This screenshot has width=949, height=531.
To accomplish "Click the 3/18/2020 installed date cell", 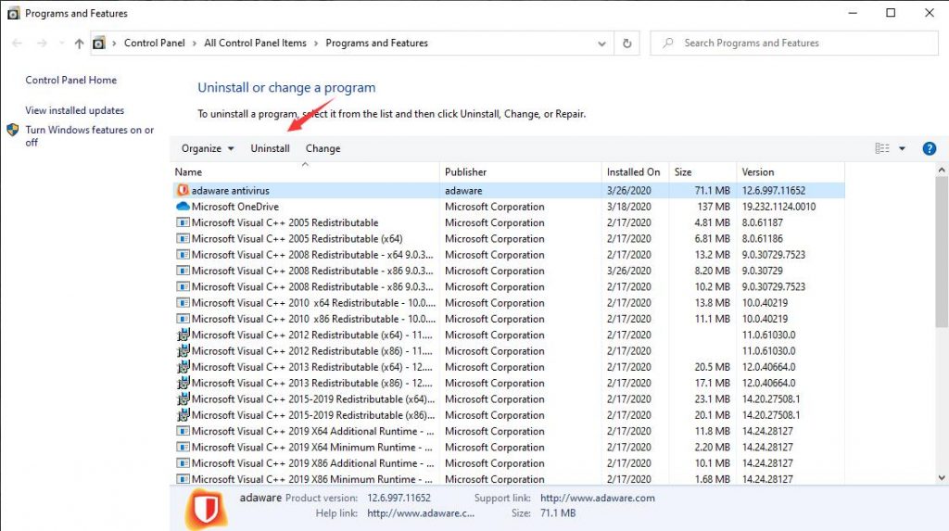I will point(629,207).
